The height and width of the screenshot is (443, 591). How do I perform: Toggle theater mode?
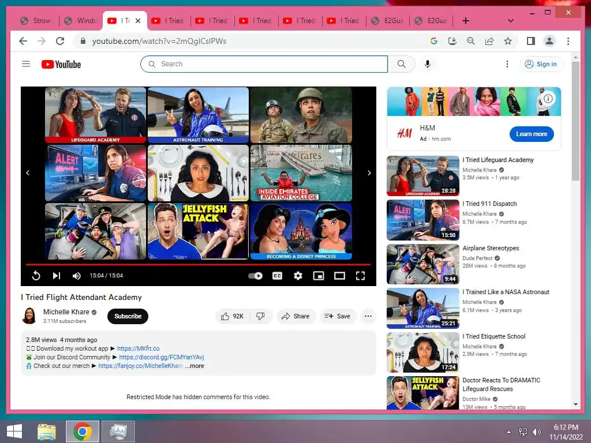pyautogui.click(x=339, y=276)
